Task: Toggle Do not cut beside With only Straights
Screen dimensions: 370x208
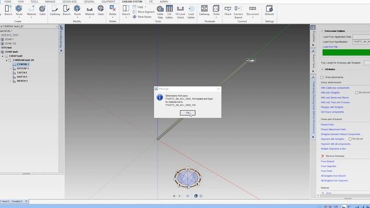Action: (357, 92)
